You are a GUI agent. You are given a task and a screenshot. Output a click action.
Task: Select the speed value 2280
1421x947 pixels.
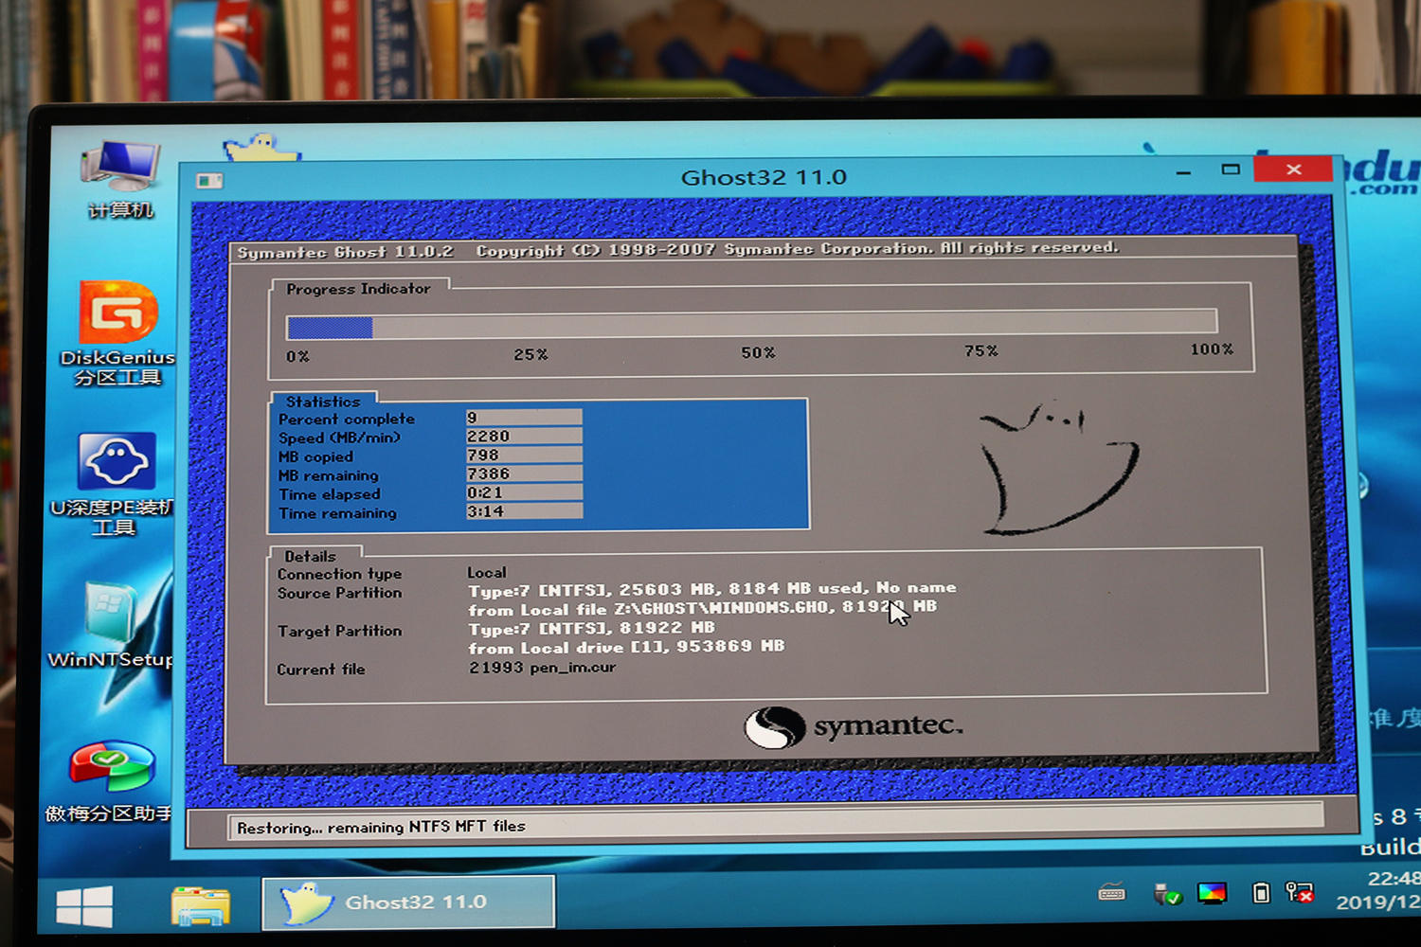524,437
